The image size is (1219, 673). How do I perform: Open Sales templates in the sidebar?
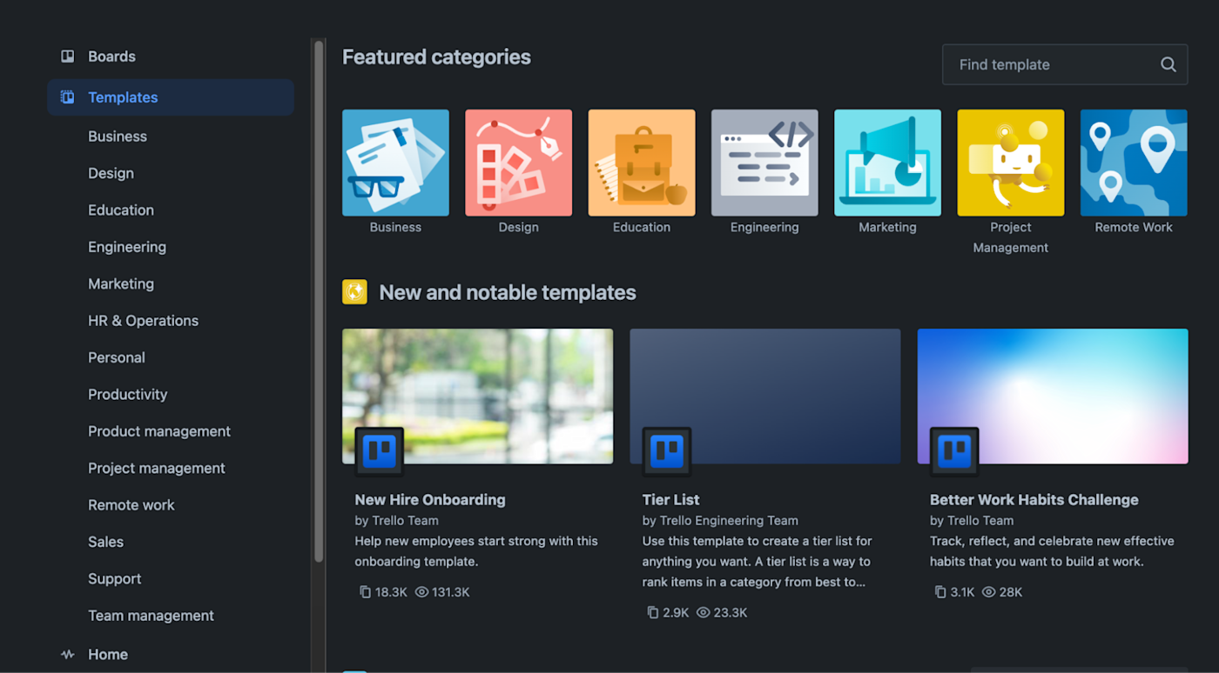(x=105, y=542)
